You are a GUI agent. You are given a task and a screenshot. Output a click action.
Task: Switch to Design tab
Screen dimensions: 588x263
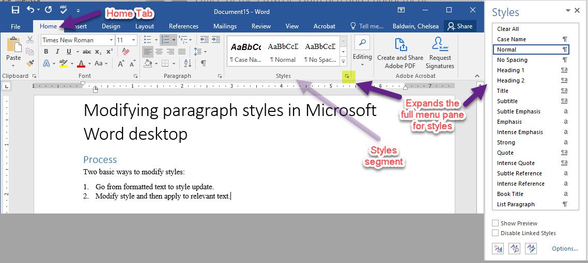(111, 26)
